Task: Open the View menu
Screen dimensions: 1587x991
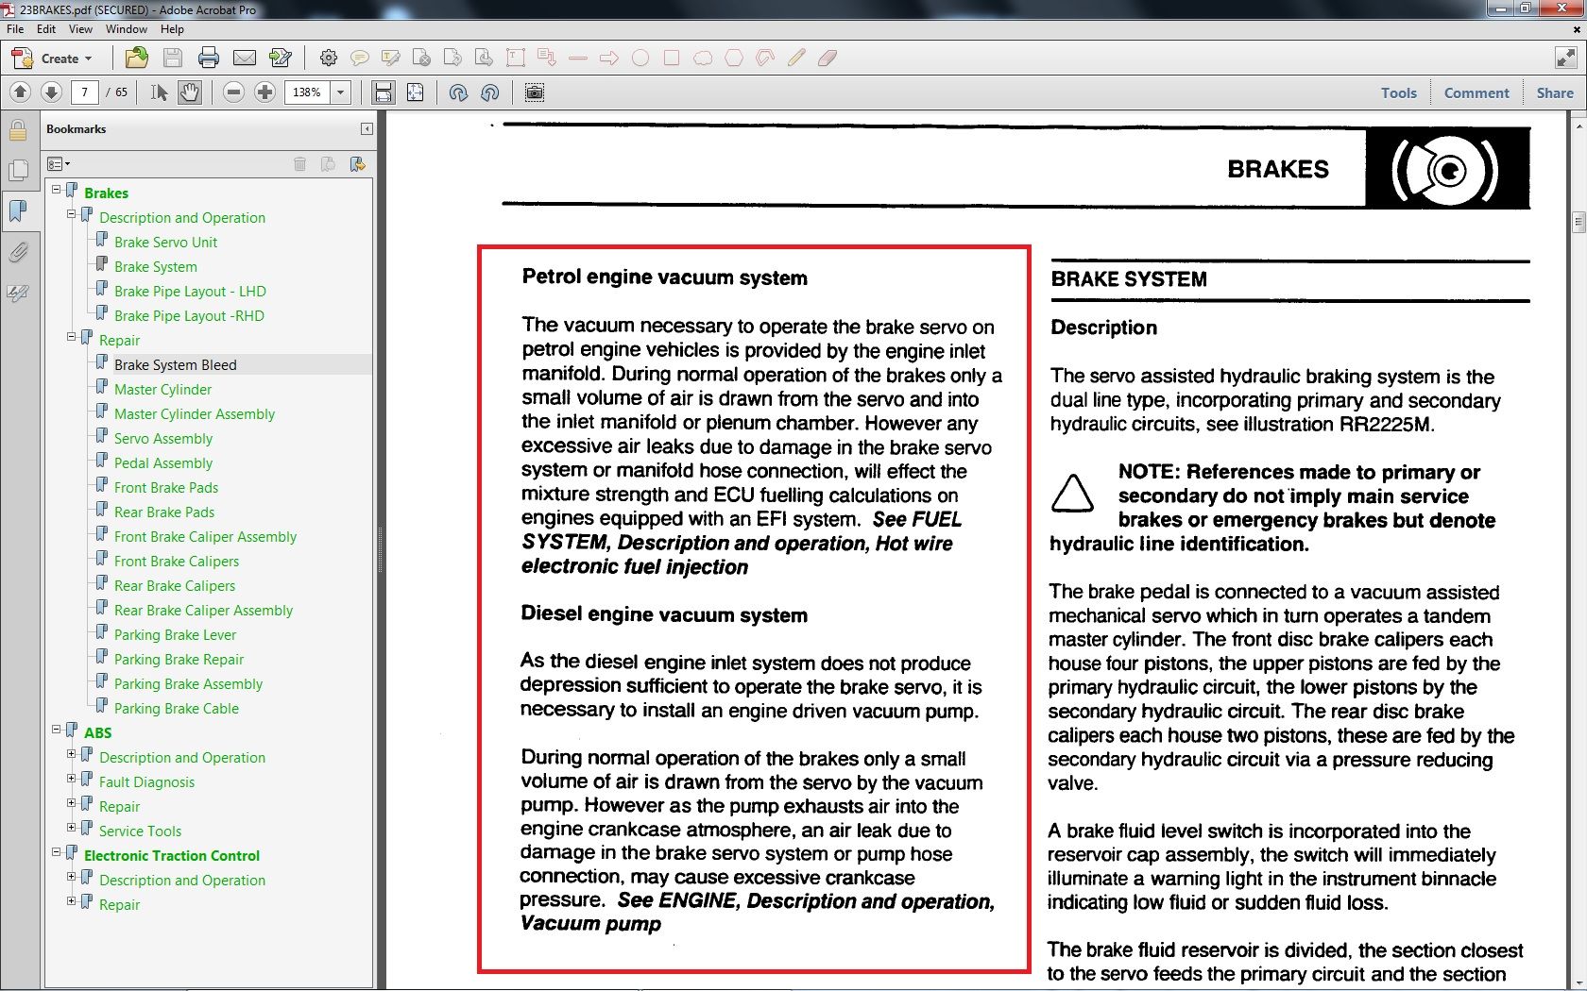Action: pyautogui.click(x=80, y=29)
